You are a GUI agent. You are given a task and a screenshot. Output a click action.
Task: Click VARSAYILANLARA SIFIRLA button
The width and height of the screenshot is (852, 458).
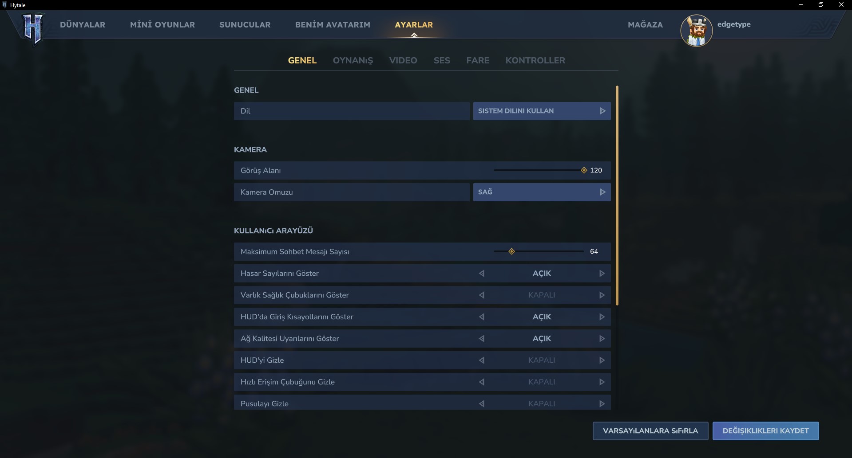650,431
